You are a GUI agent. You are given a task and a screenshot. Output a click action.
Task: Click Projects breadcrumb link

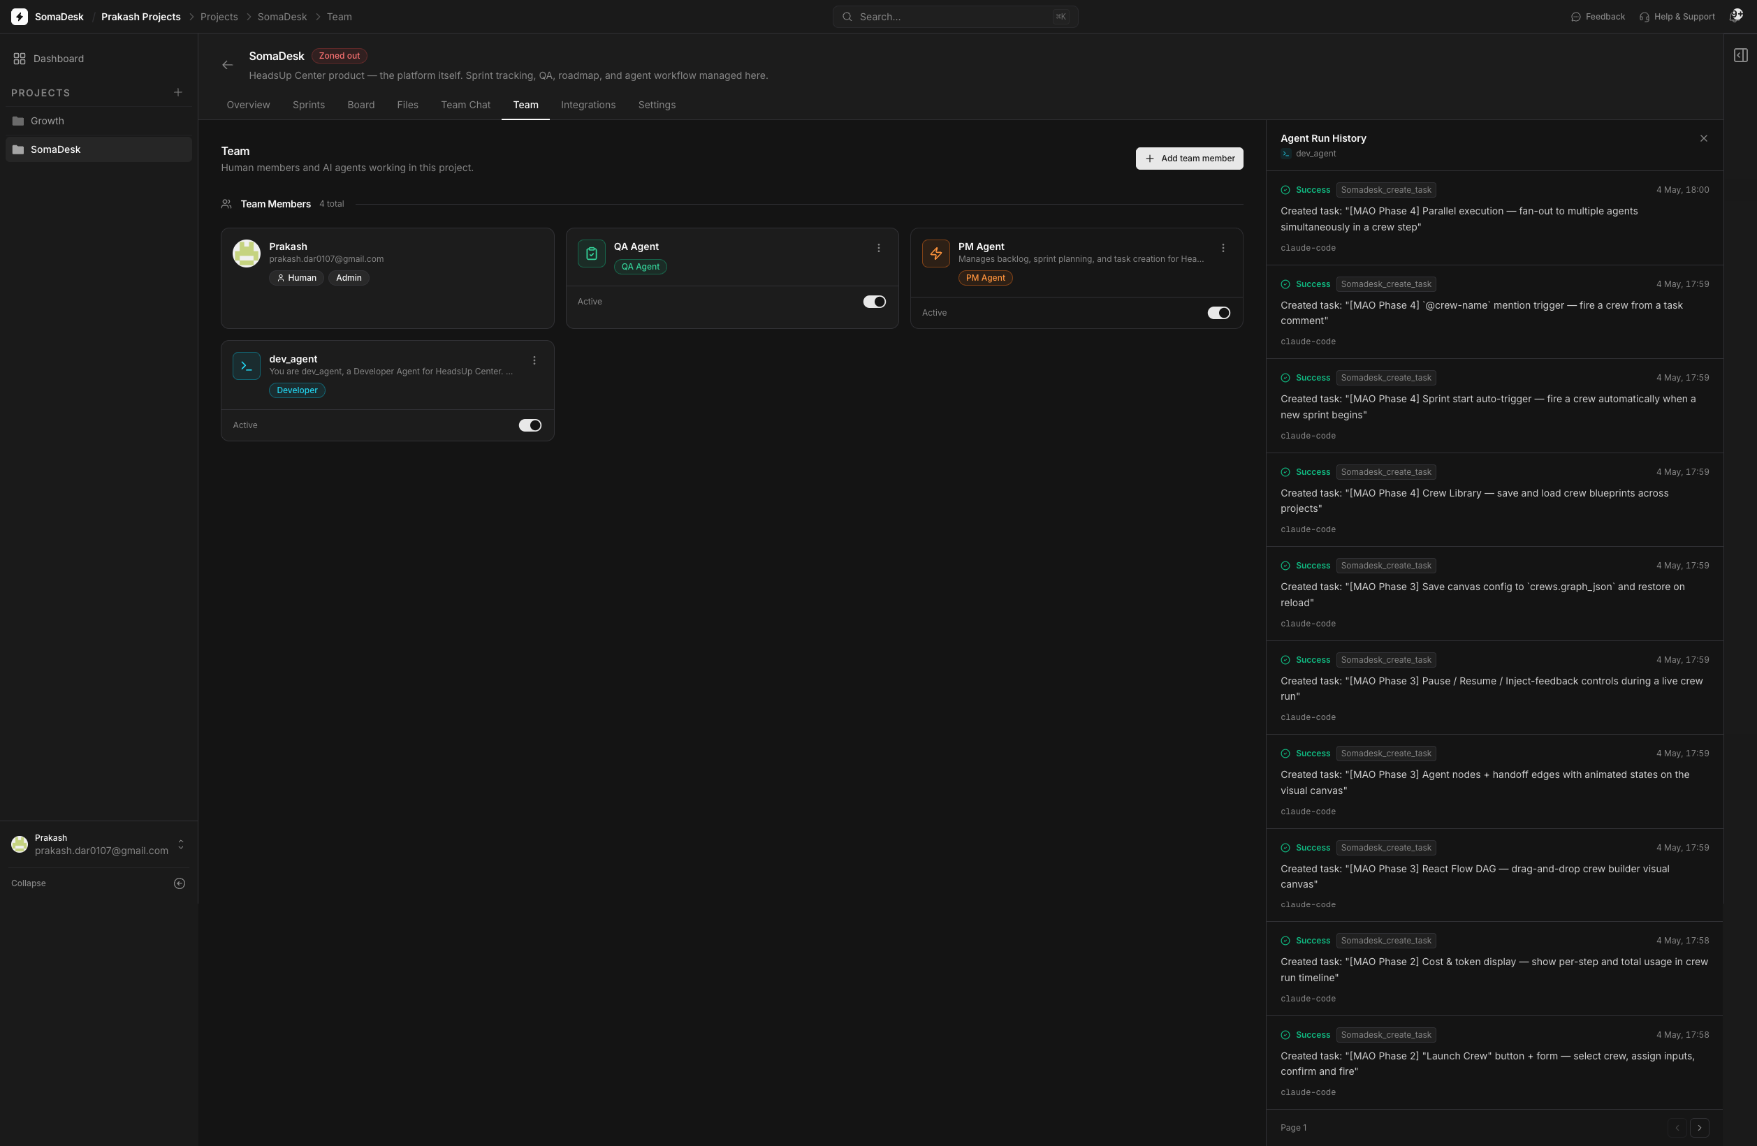(219, 16)
